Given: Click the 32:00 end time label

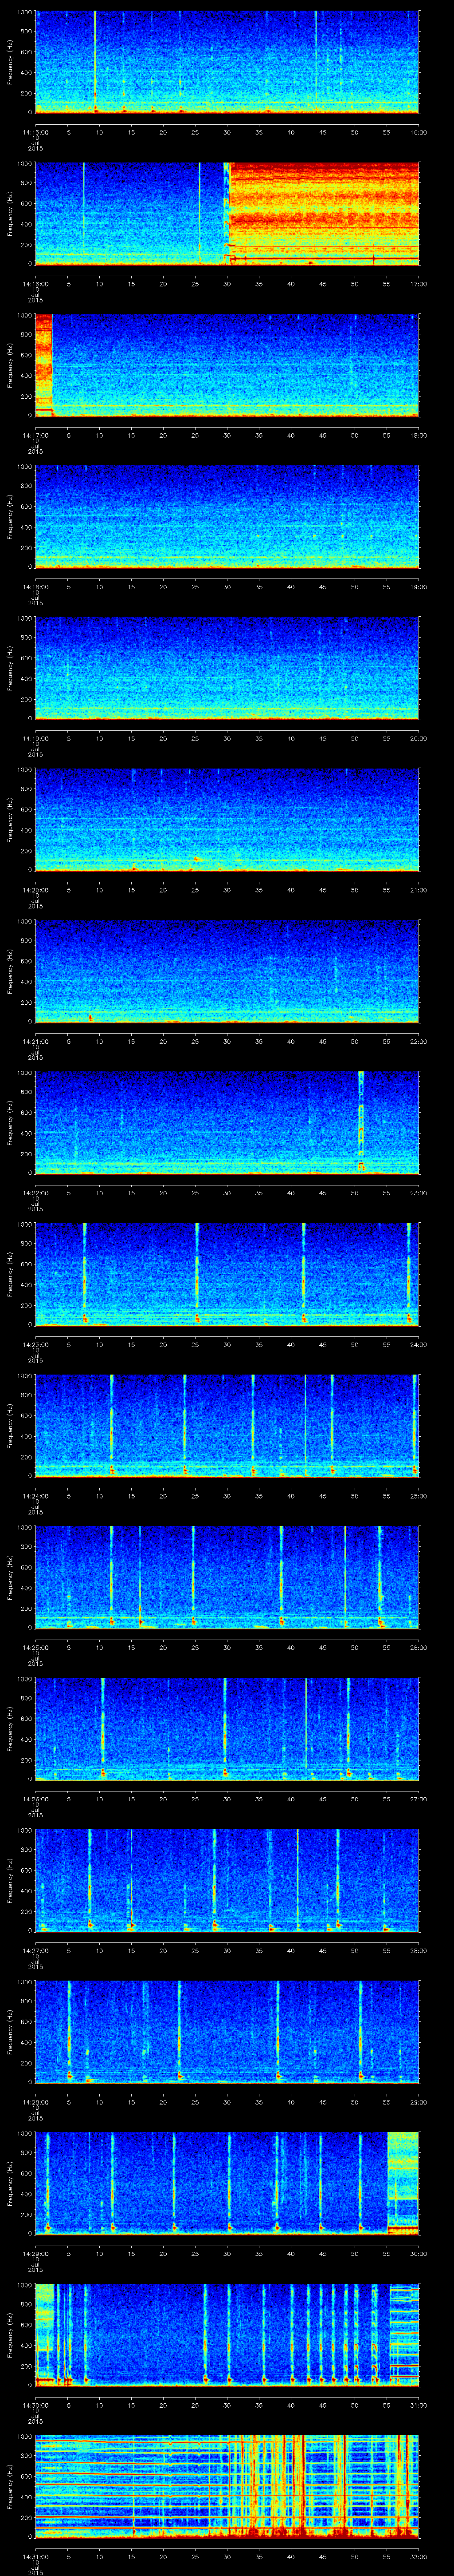Looking at the screenshot, I should click(x=418, y=2557).
